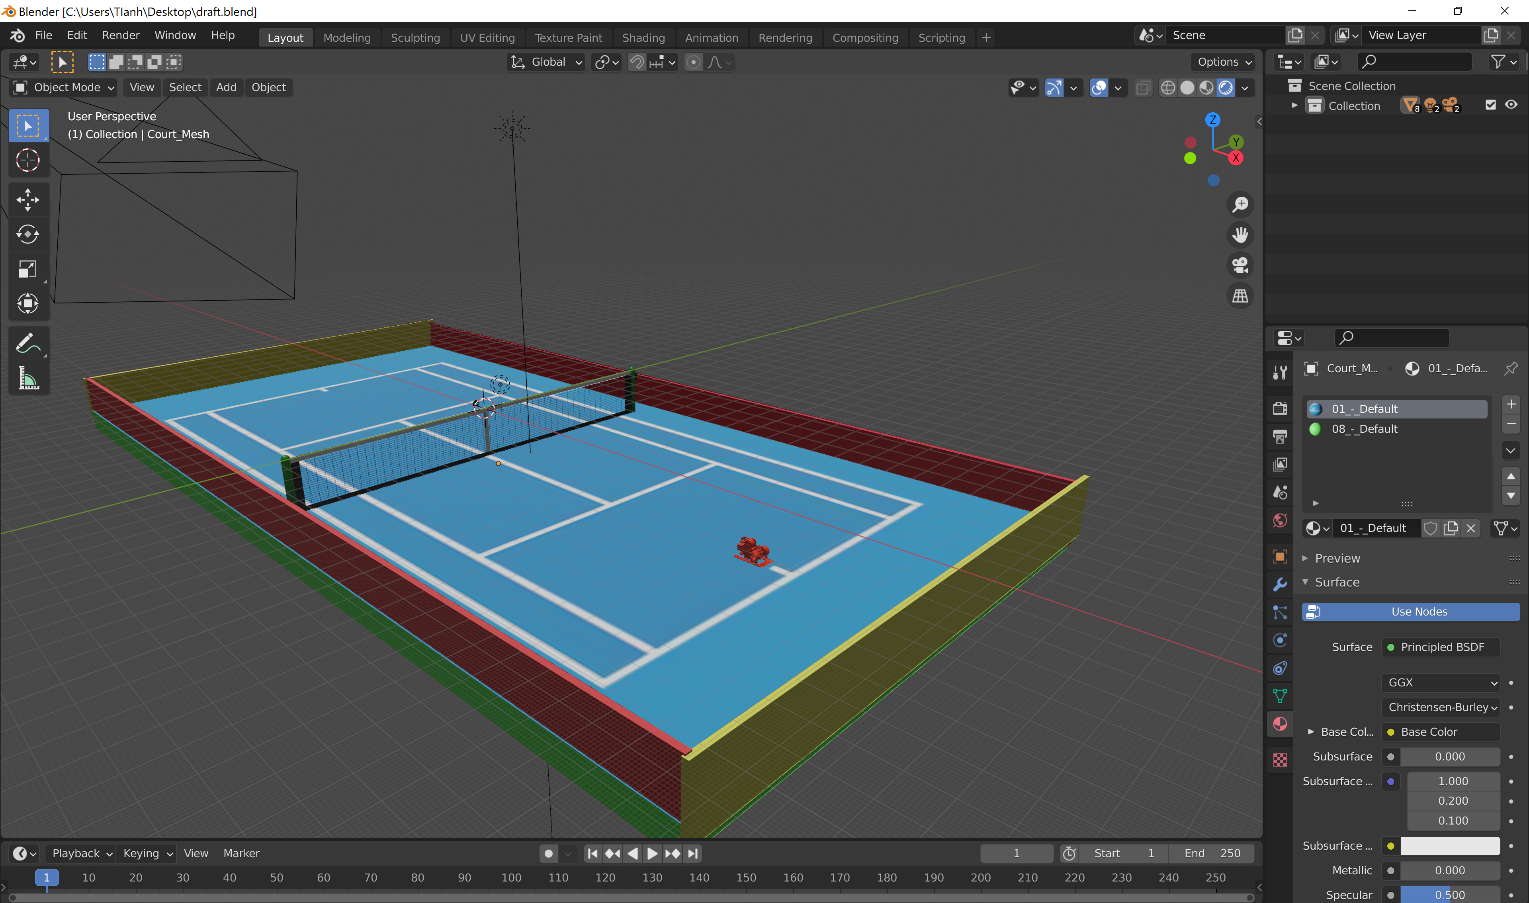Open the Physics Properties tab

[1280, 640]
